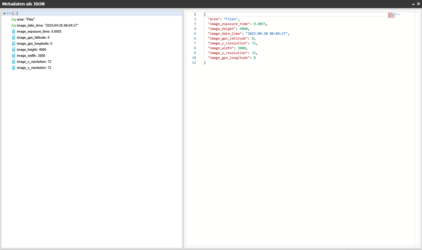Click the text-type icon beside image_date_time
This screenshot has width=422, height=250.
[14, 25]
